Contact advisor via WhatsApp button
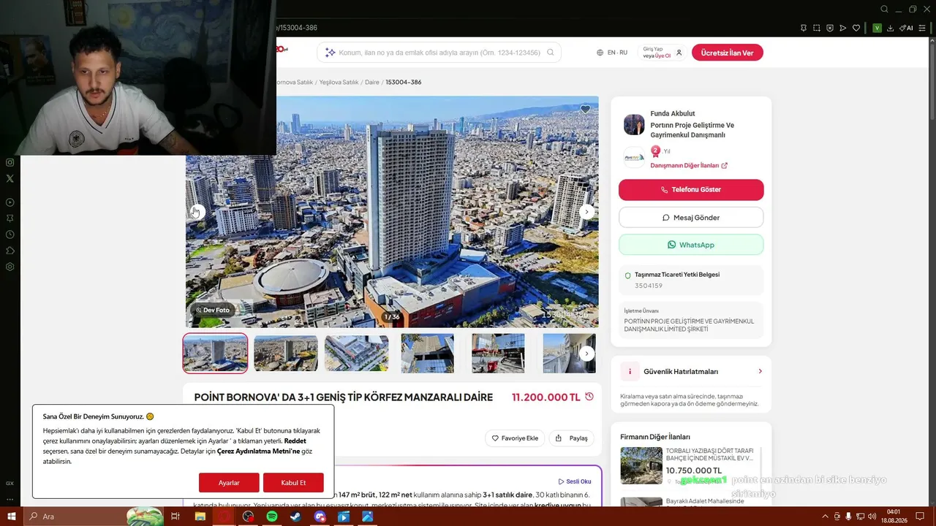This screenshot has width=936, height=526. 691,245
